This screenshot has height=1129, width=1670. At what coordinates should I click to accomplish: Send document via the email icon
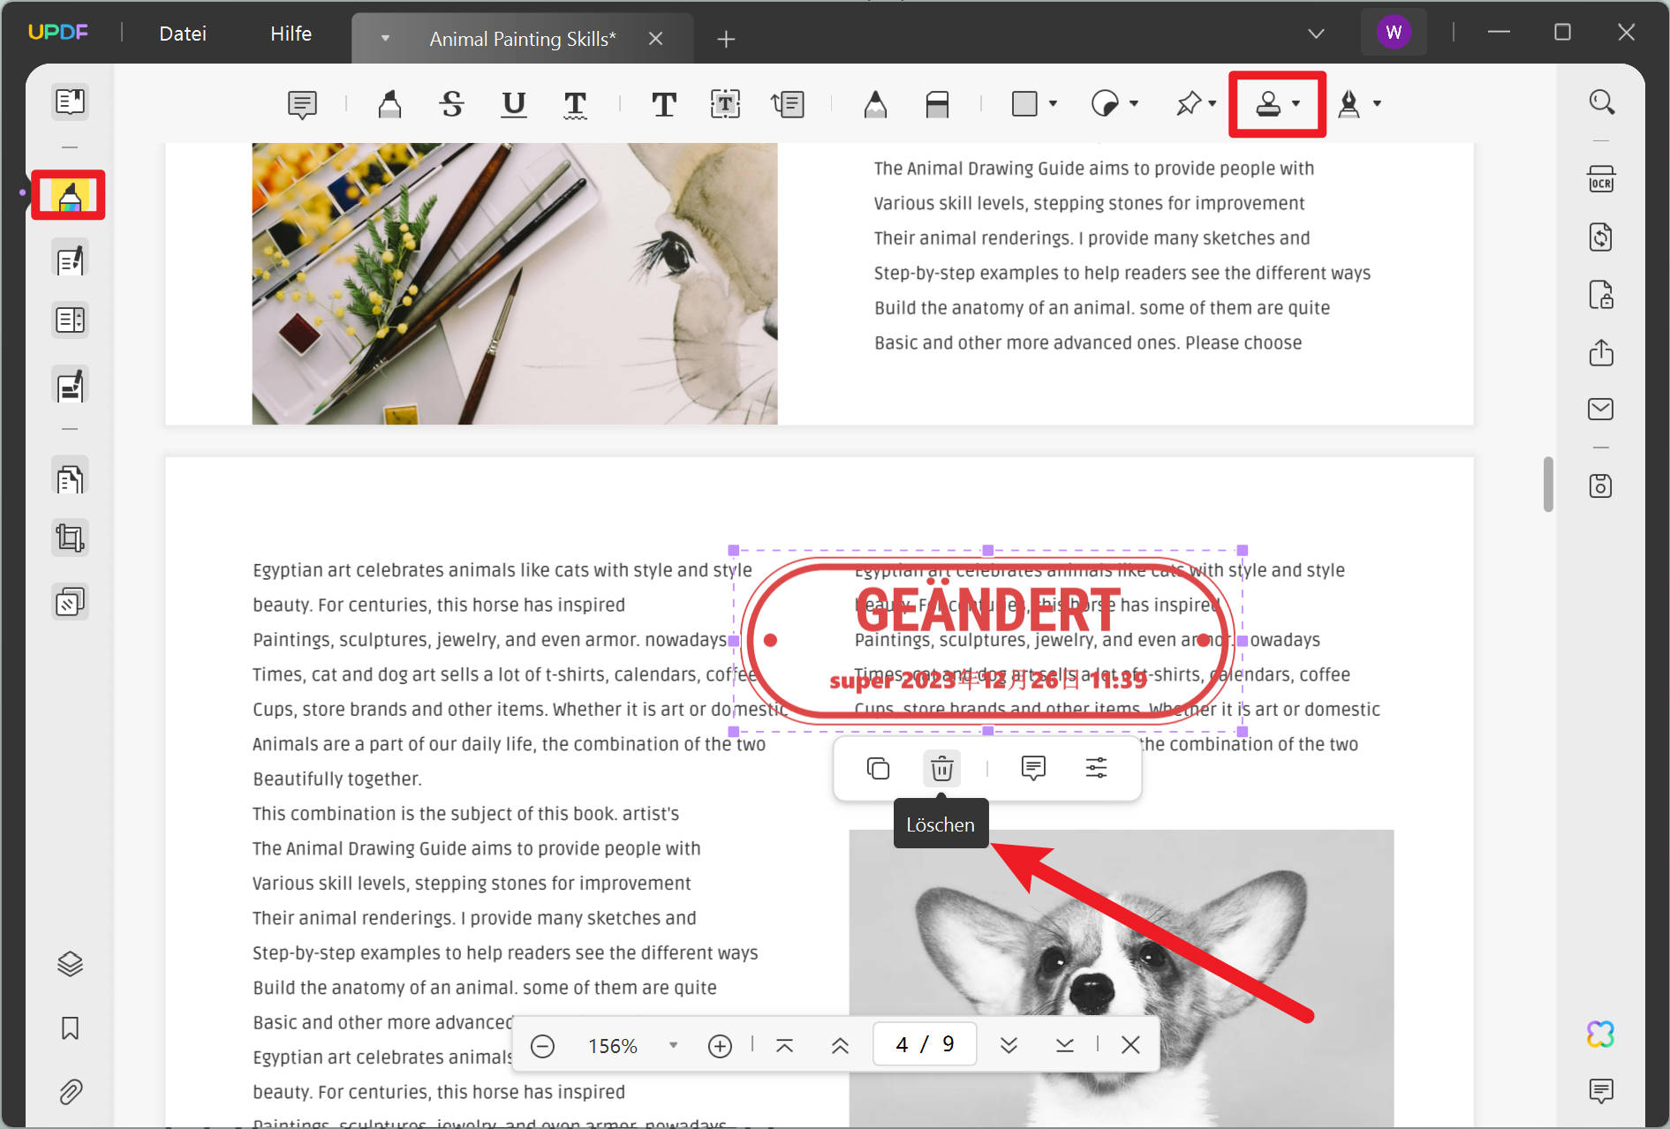(x=1601, y=409)
